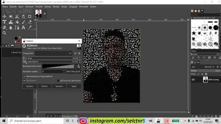Open the Önayarlar presets dropdown
Viewport: 221px width, 124px height.
54,53
